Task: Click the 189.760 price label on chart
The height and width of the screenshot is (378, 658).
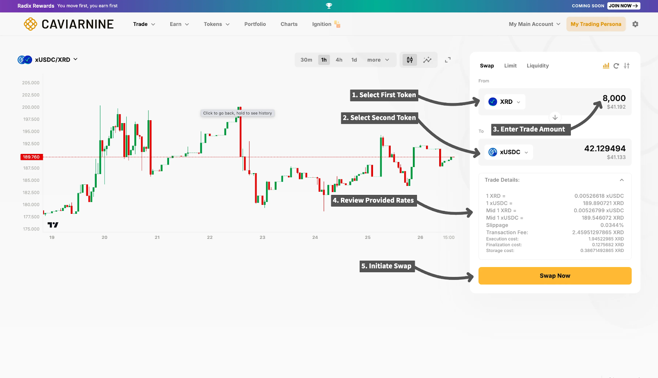Action: [31, 157]
